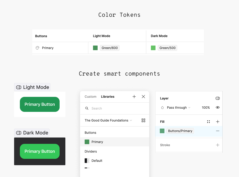Click the palette icon beside Primary token
Viewport: 239px width, 177px height.
(37, 48)
